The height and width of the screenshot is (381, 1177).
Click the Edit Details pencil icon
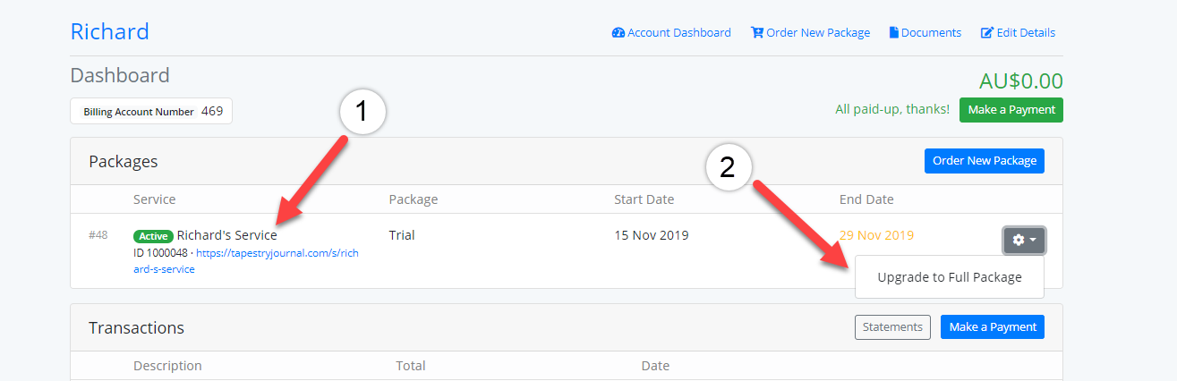tap(987, 33)
